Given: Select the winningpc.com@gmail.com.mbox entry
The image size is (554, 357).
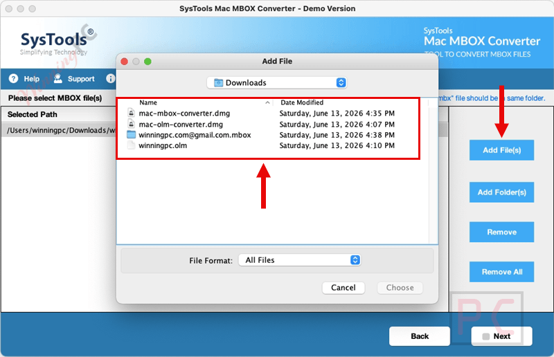Looking at the screenshot, I should pyautogui.click(x=195, y=135).
